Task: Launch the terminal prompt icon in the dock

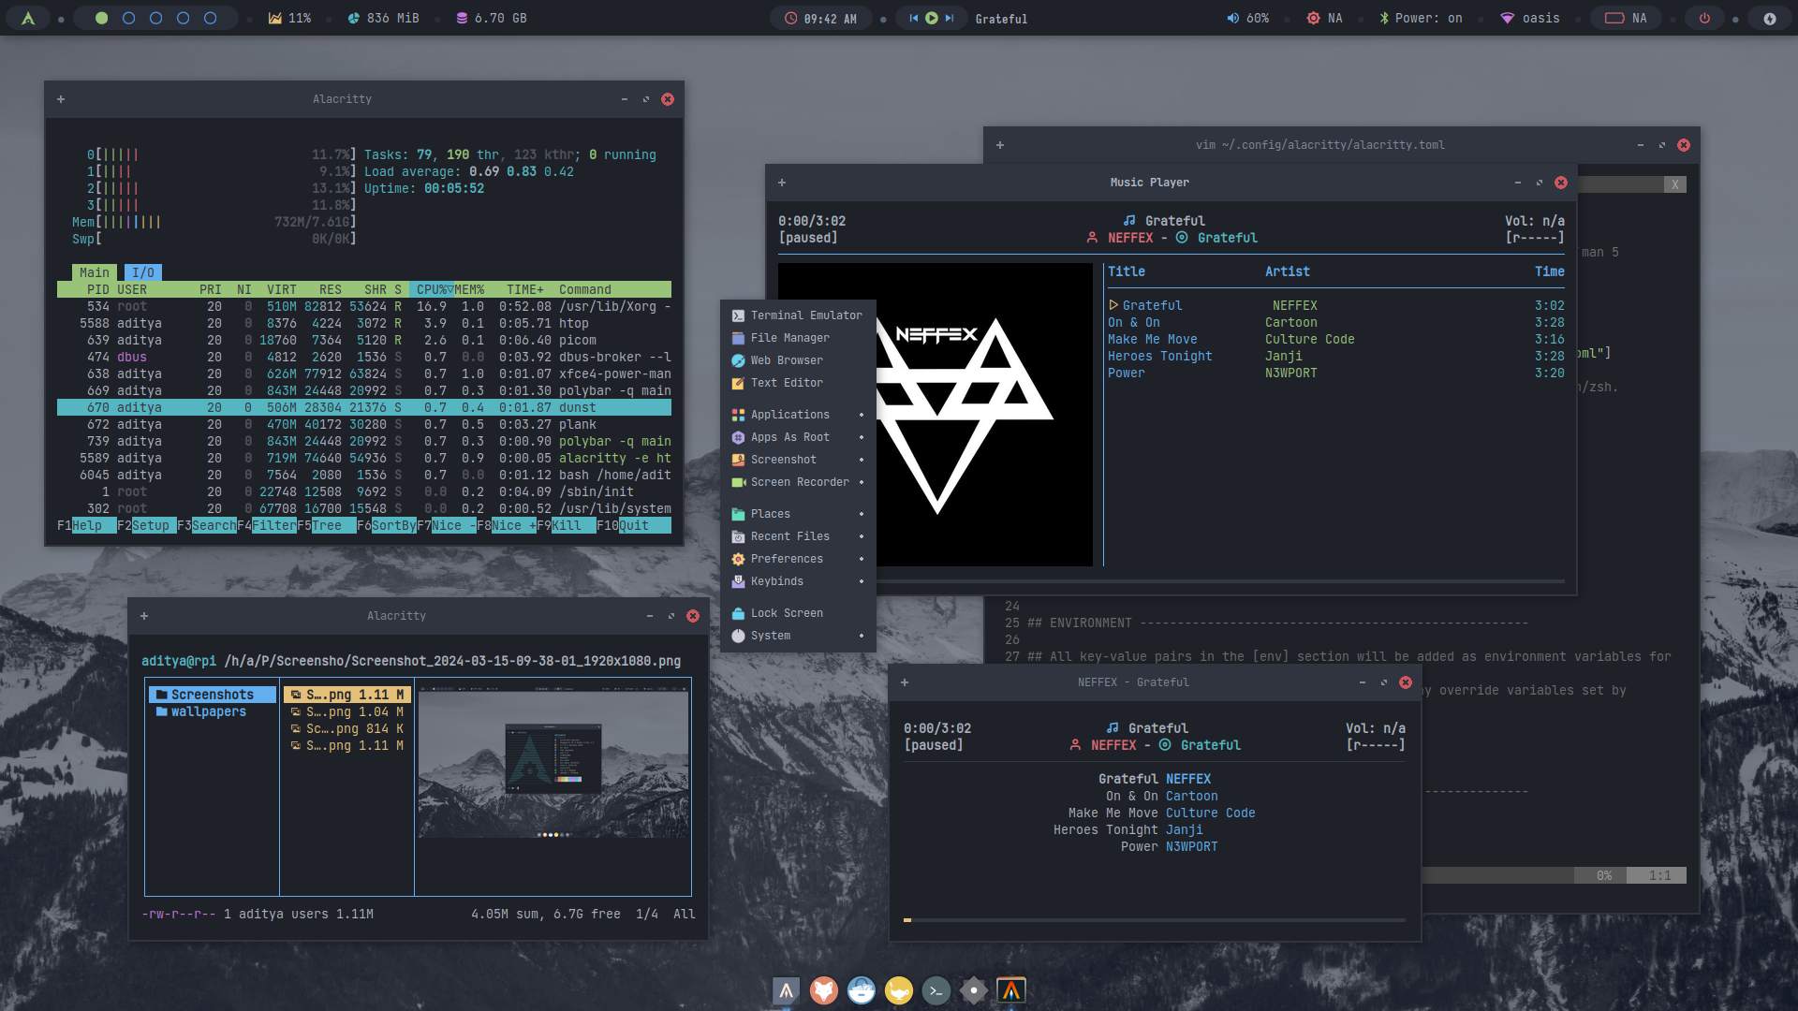Action: (x=936, y=989)
